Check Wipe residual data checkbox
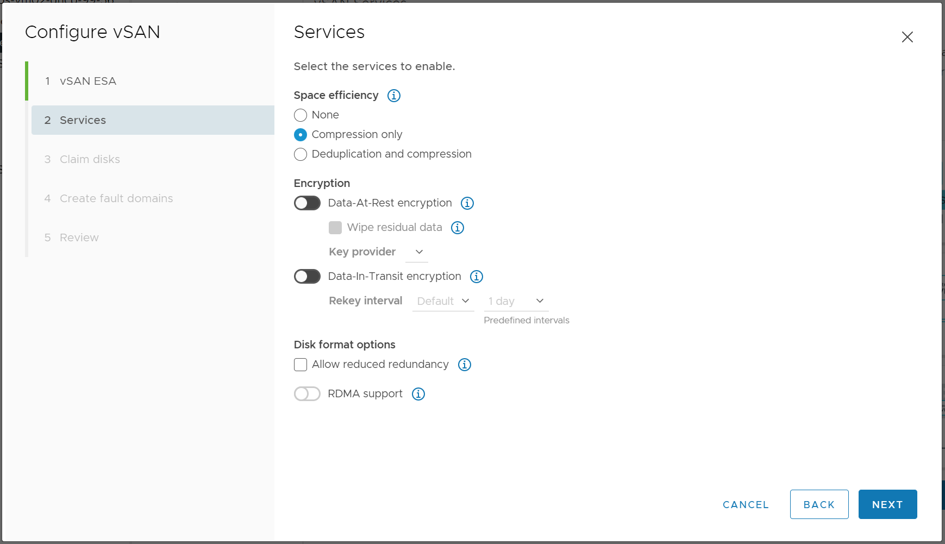945x544 pixels. [x=335, y=228]
